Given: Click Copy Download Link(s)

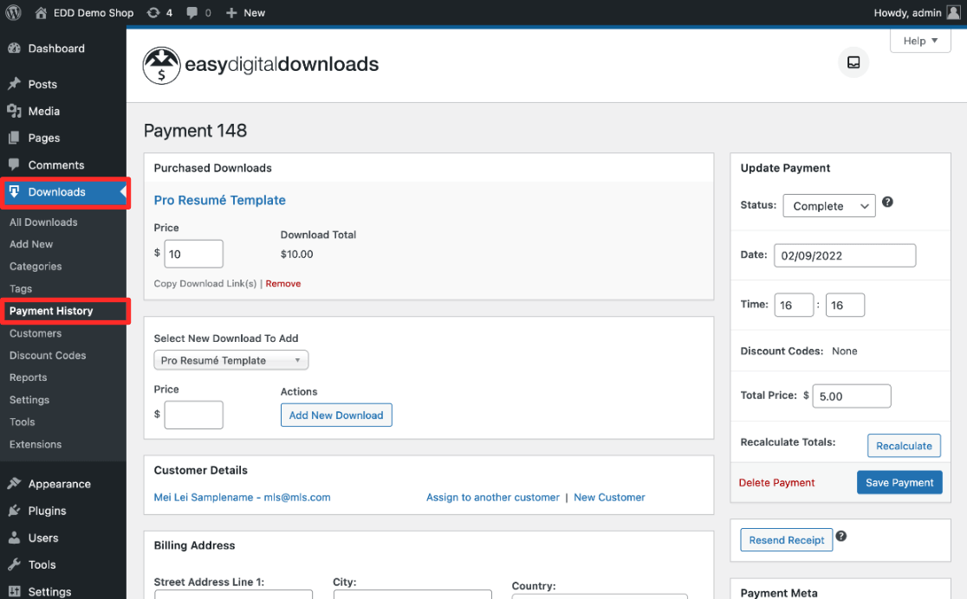Looking at the screenshot, I should (204, 283).
